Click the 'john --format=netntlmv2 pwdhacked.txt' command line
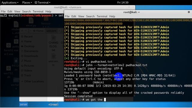The width and height of the screenshot is (192, 108). pyautogui.click(x=106, y=65)
